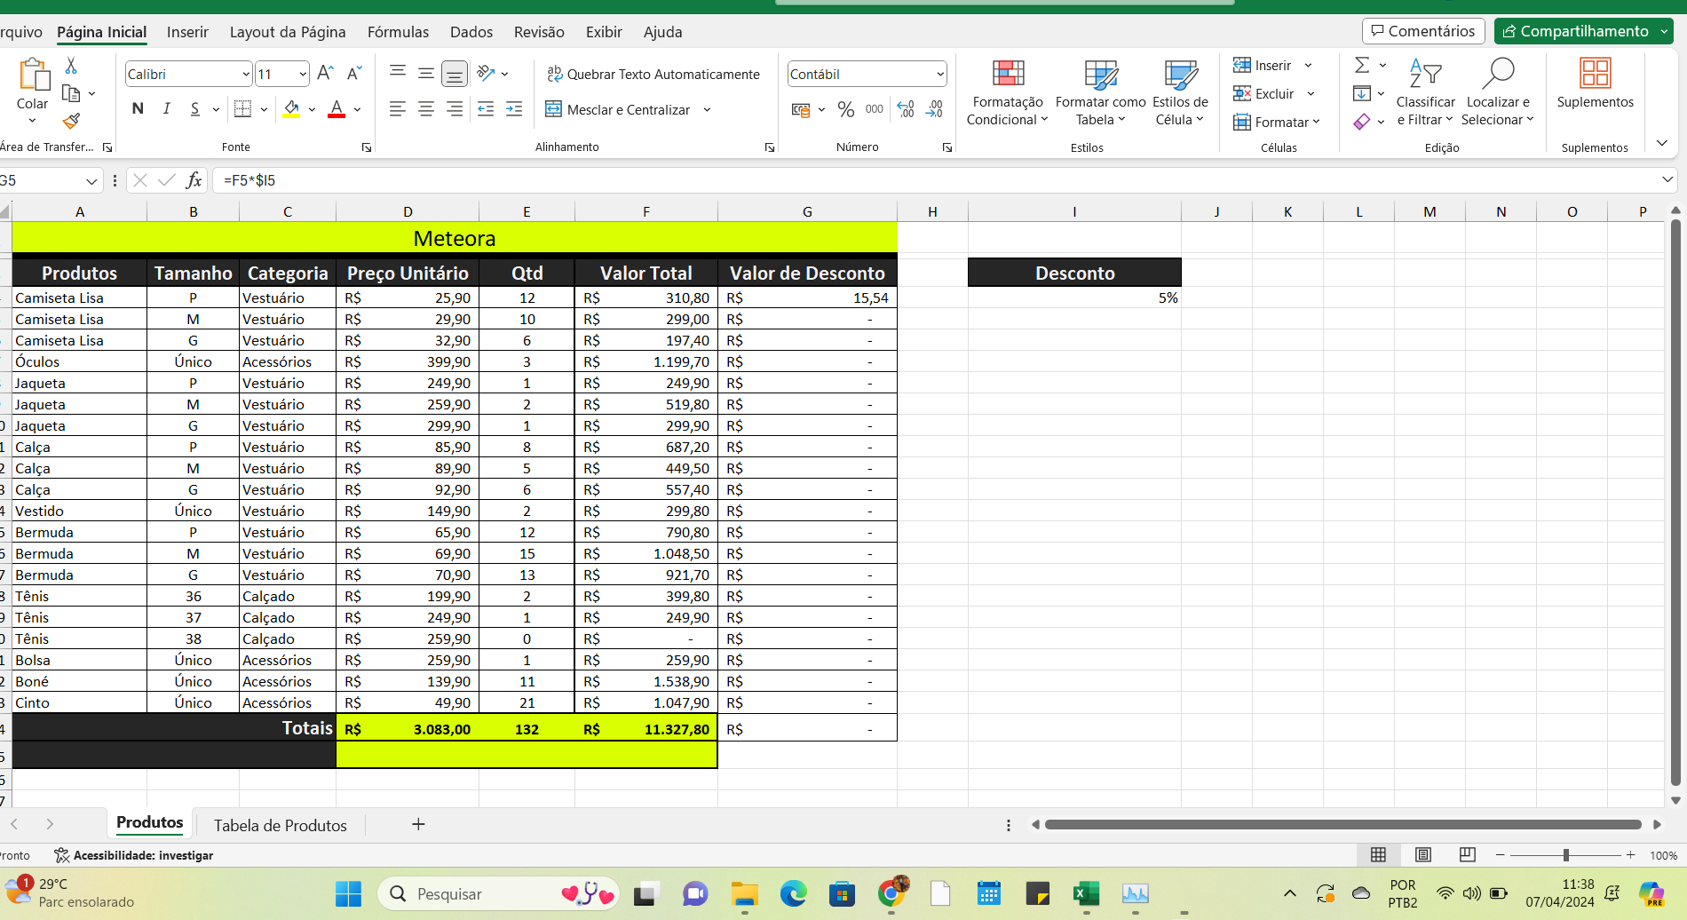Open the font size dropdown
1687x920 pixels.
(303, 74)
